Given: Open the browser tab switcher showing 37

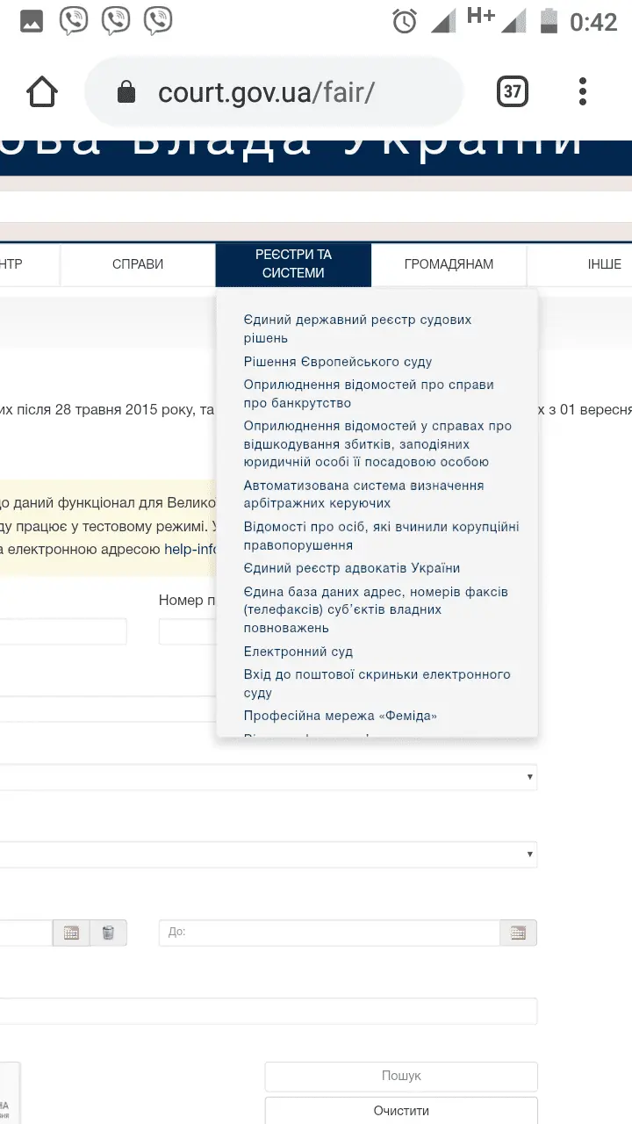Looking at the screenshot, I should 513,92.
